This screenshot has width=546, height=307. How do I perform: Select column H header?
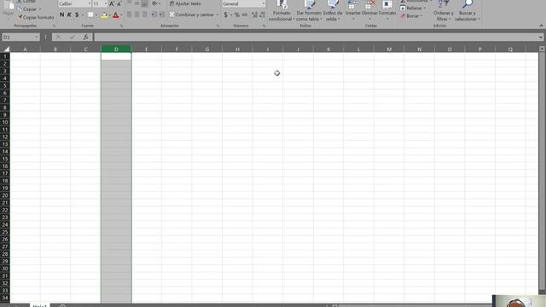[x=237, y=49]
